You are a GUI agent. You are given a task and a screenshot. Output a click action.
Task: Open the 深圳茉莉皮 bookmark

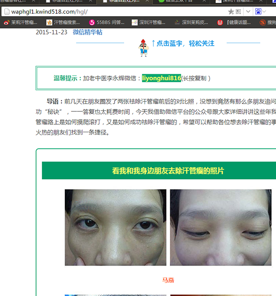[x=191, y=23]
